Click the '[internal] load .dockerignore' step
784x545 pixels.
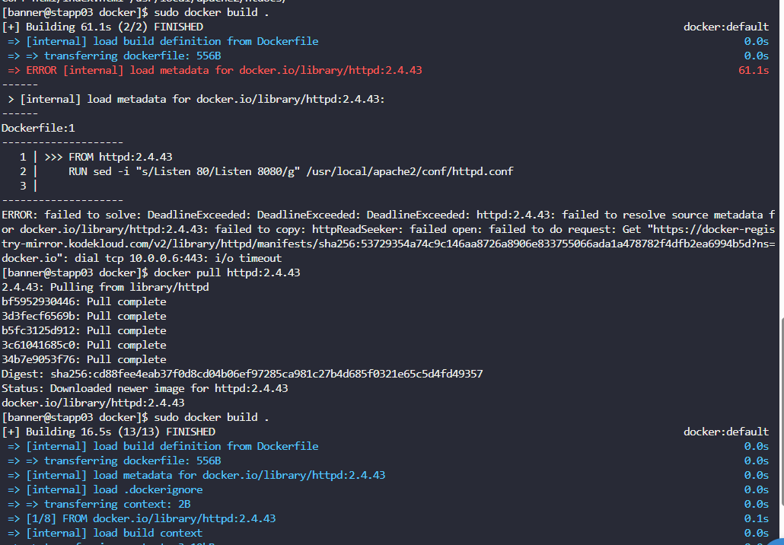pos(114,489)
